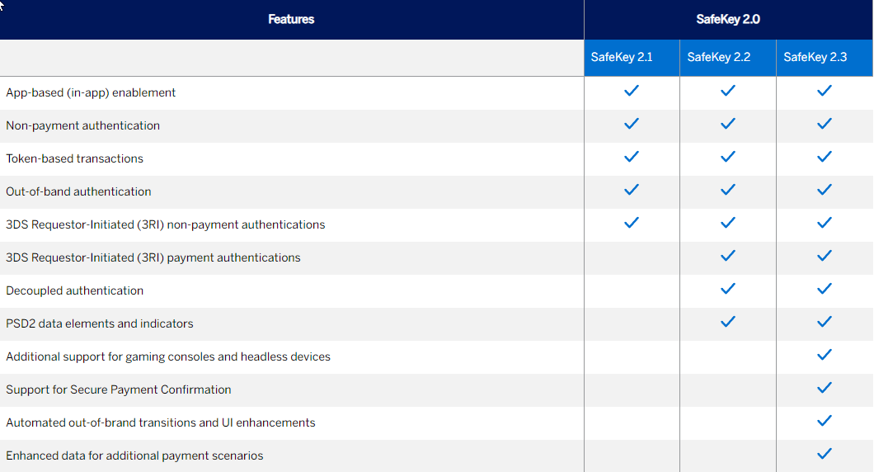Click SafeKey 2.3 checkmark for Enhanced data row
This screenshot has width=874, height=472.
825,454
